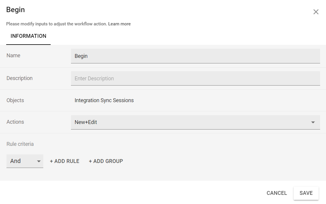Click the caret arrow beside And
Screen dimensions: 326x204
point(39,161)
